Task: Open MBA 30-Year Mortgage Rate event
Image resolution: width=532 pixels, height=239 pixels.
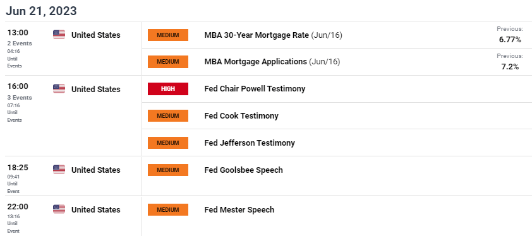Action: click(x=273, y=35)
